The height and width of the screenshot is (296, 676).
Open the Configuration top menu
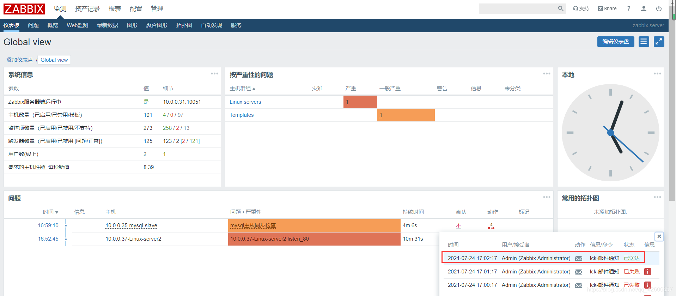tap(136, 9)
